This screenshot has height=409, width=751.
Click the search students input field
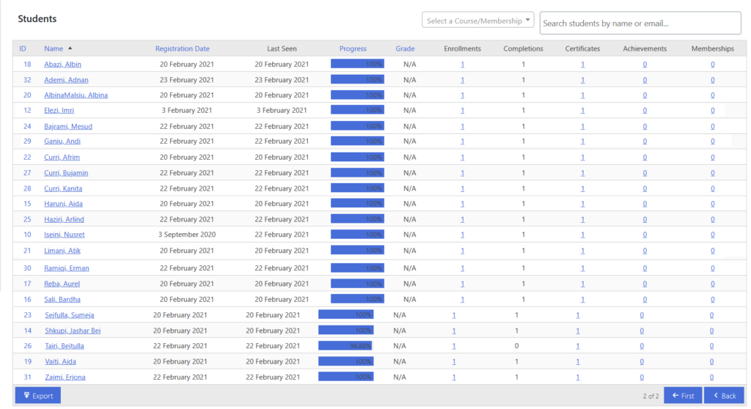pyautogui.click(x=640, y=23)
